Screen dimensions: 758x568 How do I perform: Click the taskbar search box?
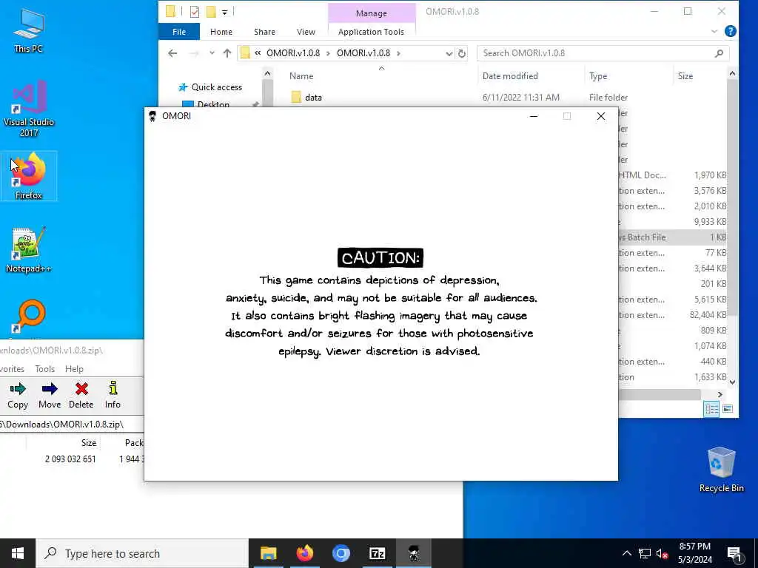[142, 553]
